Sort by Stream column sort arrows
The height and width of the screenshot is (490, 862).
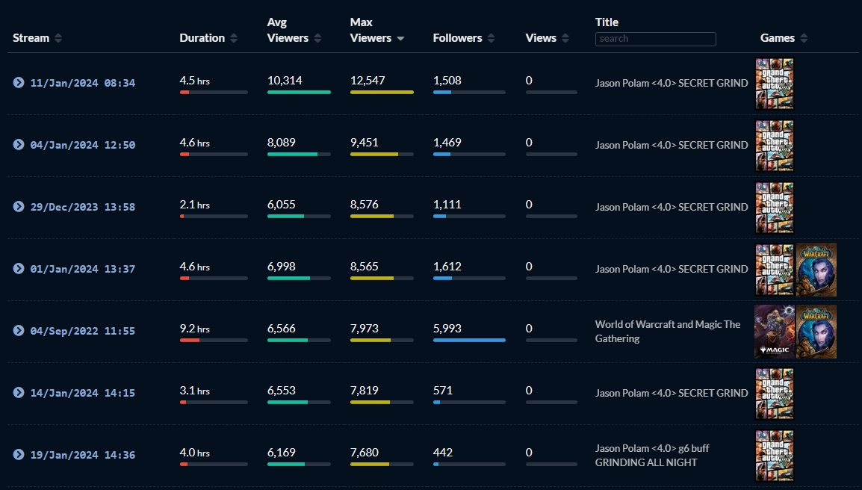tap(58, 38)
